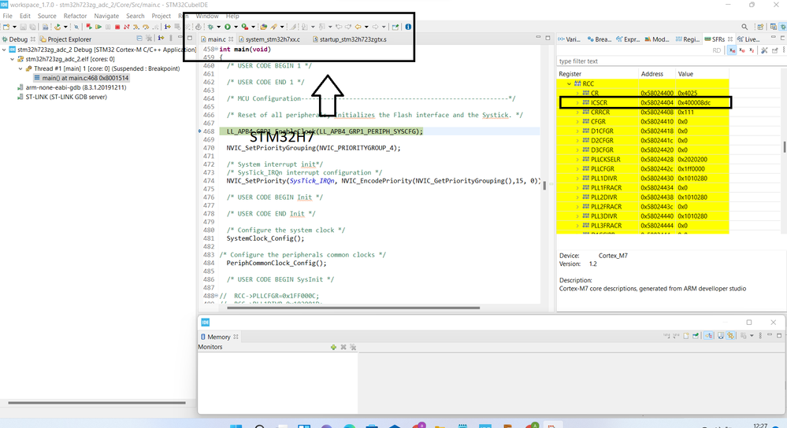Collapse the stm32h723zg_adc_2 Debug tree node
Screen dimensions: 787x428
tap(4, 50)
